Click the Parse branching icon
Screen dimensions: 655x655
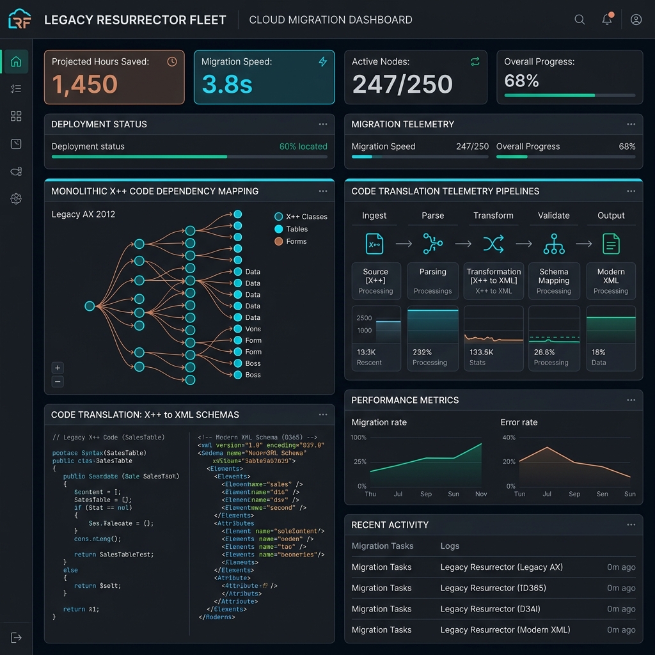[x=433, y=244]
